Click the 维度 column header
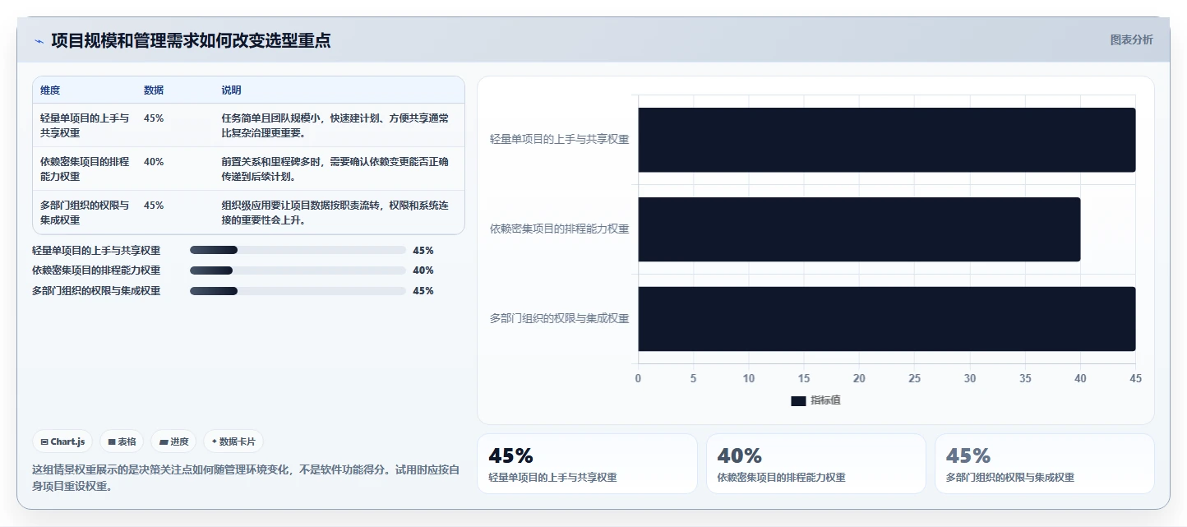Screen dimensions: 1187x527 click(x=50, y=90)
